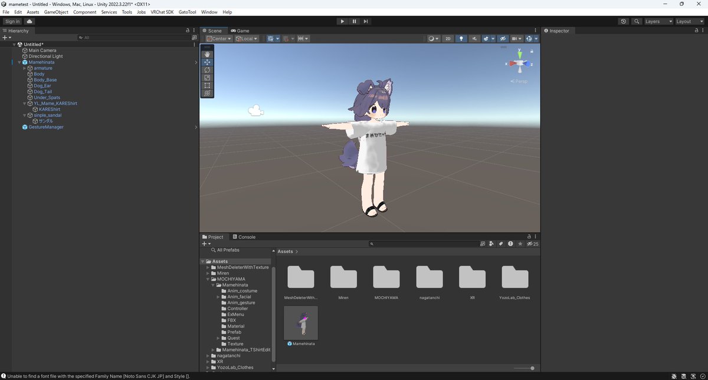Screen dimensions: 708x380
Task: Lock the Project panel
Action: tap(530, 237)
